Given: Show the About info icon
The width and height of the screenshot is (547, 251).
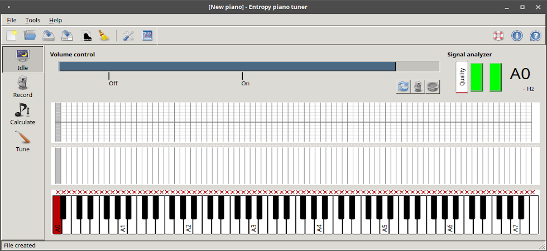Looking at the screenshot, I should pos(517,36).
